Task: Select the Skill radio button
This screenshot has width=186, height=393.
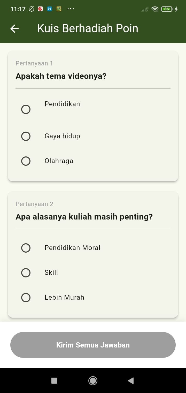Action: click(26, 273)
